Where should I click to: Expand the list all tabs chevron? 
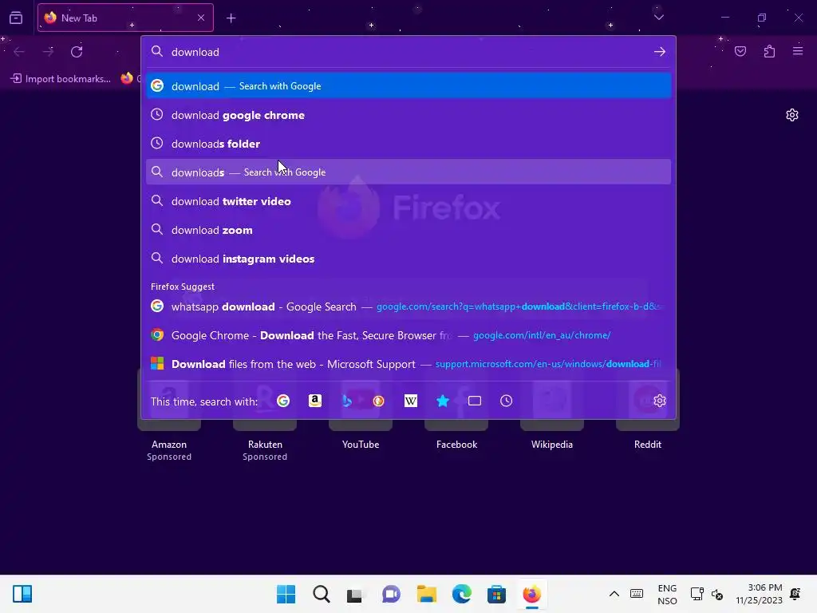click(658, 18)
